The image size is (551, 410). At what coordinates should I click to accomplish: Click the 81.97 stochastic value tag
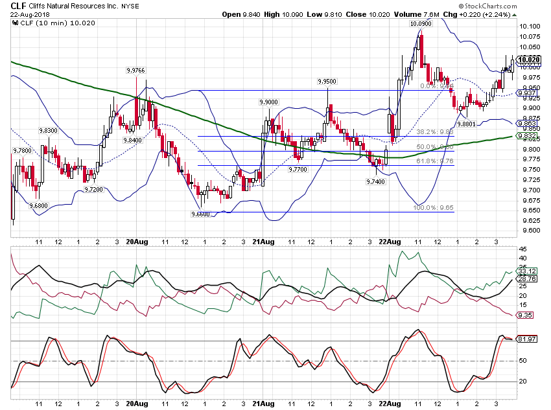pyautogui.click(x=527, y=339)
